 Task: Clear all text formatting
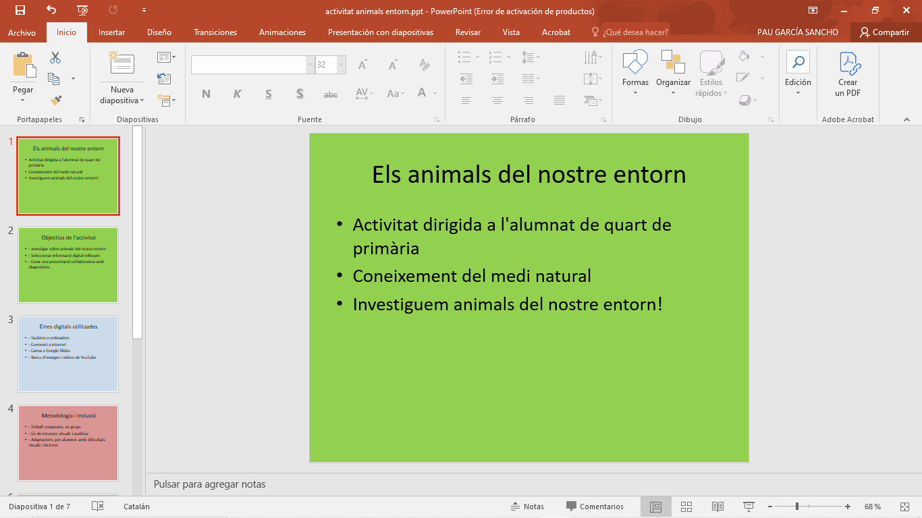424,65
